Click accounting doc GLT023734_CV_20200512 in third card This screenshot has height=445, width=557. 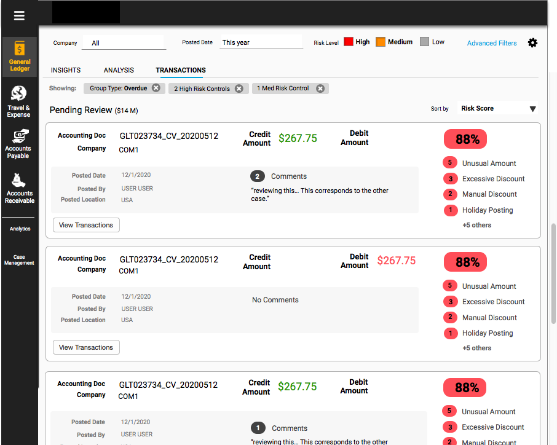(168, 385)
